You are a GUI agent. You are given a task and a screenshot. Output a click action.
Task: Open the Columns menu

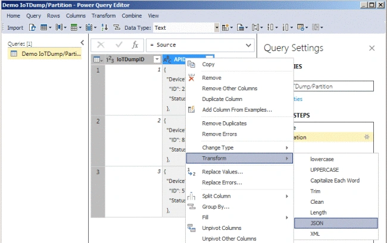coord(76,16)
